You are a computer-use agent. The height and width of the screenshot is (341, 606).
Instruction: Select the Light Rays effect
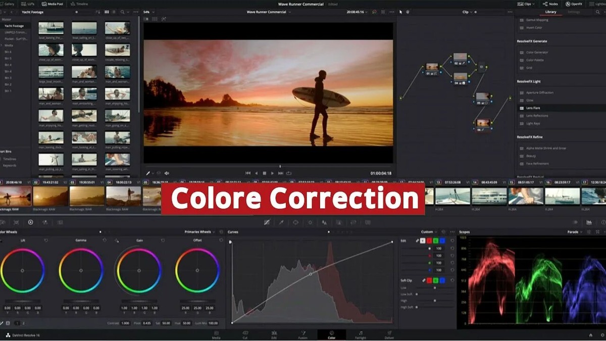(533, 123)
